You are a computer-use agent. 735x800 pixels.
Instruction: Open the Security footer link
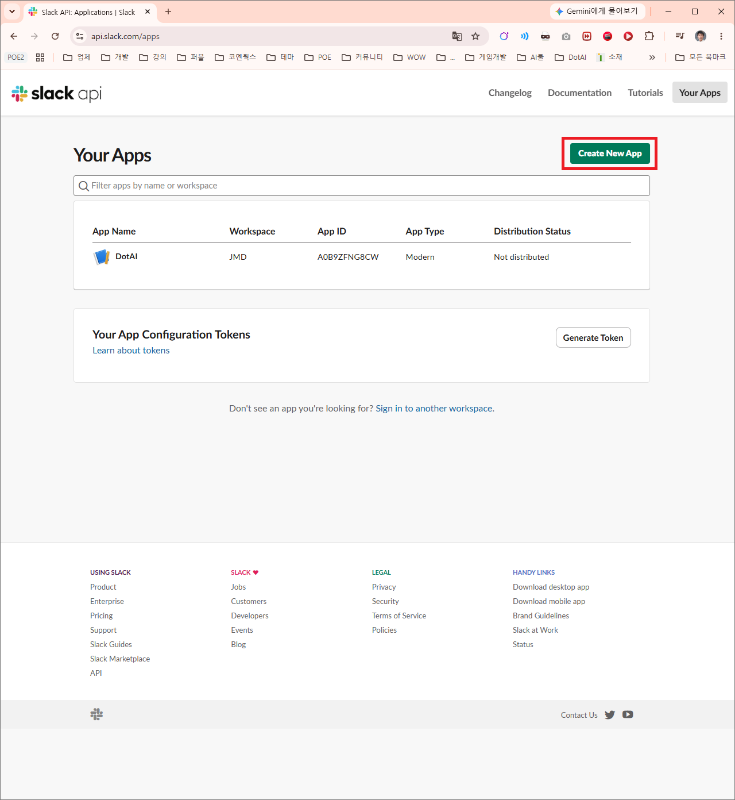pyautogui.click(x=385, y=601)
